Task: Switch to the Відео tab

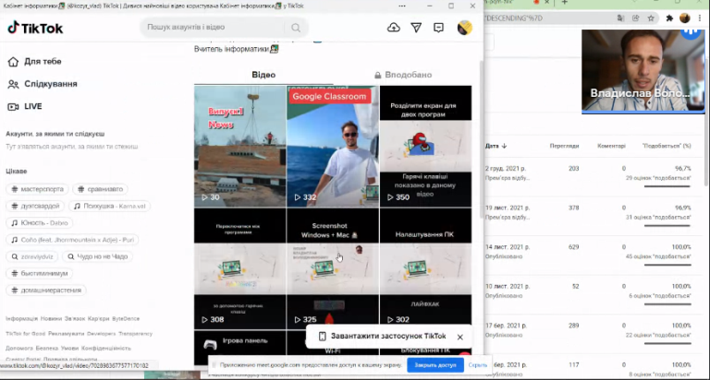Action: (x=263, y=75)
